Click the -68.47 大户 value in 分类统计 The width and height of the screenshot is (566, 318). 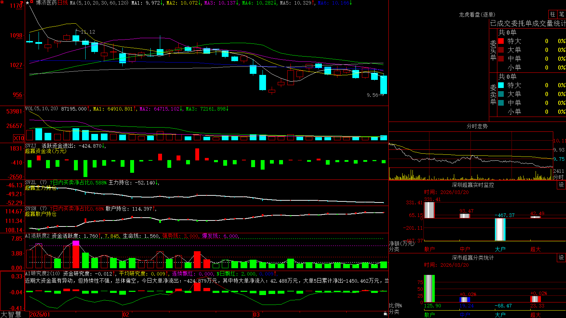point(503,306)
